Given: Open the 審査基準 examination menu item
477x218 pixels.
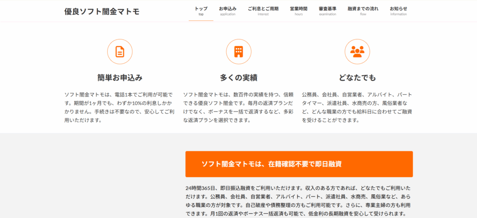Looking at the screenshot, I should click(x=327, y=11).
